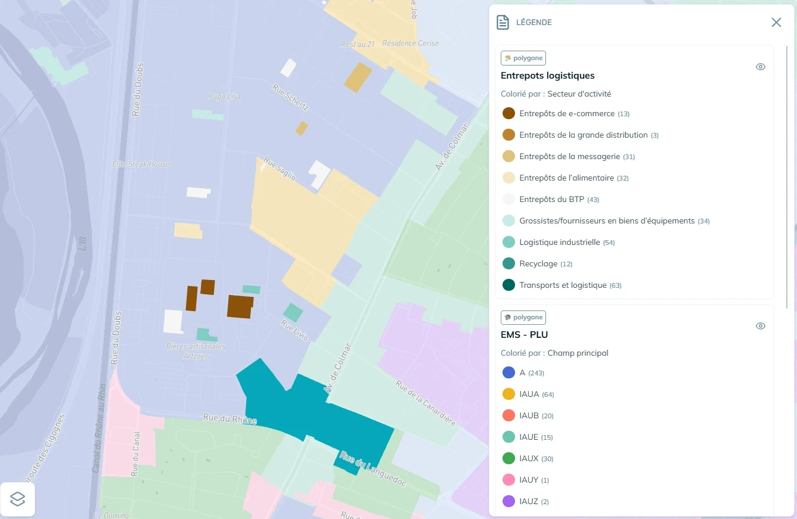Close the légende panel with the X icon
This screenshot has width=797, height=519.
click(x=776, y=22)
